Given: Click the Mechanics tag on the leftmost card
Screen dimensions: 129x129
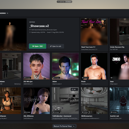Looking at the screenshot, I should tap(17, 84).
